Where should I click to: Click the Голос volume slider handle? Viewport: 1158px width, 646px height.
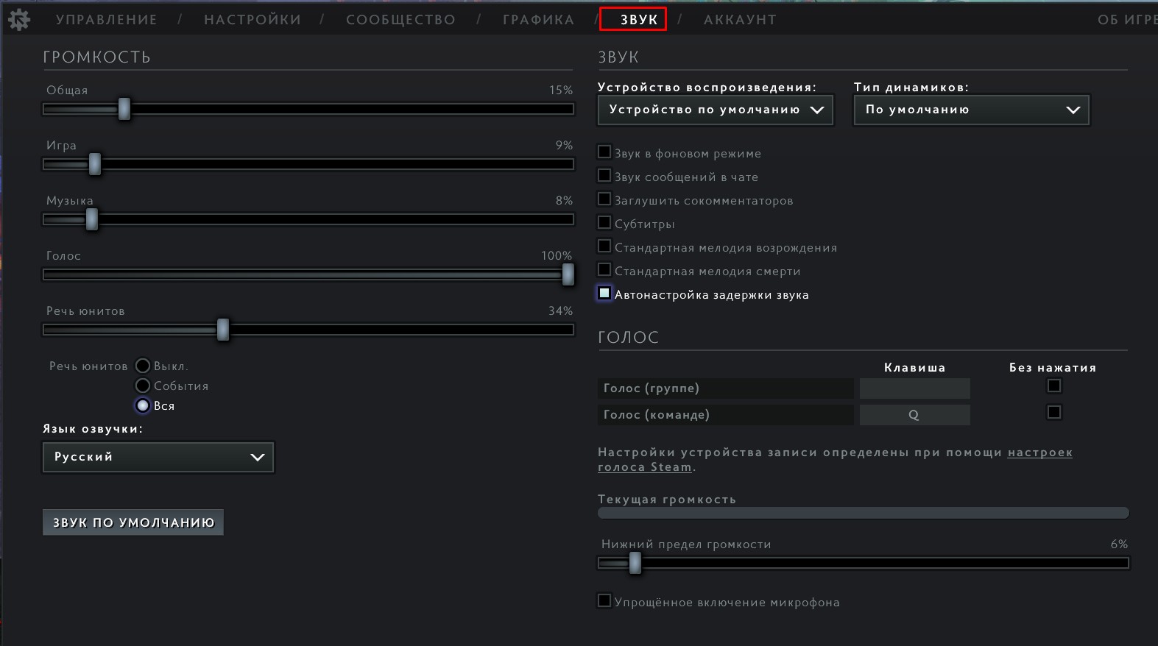568,274
